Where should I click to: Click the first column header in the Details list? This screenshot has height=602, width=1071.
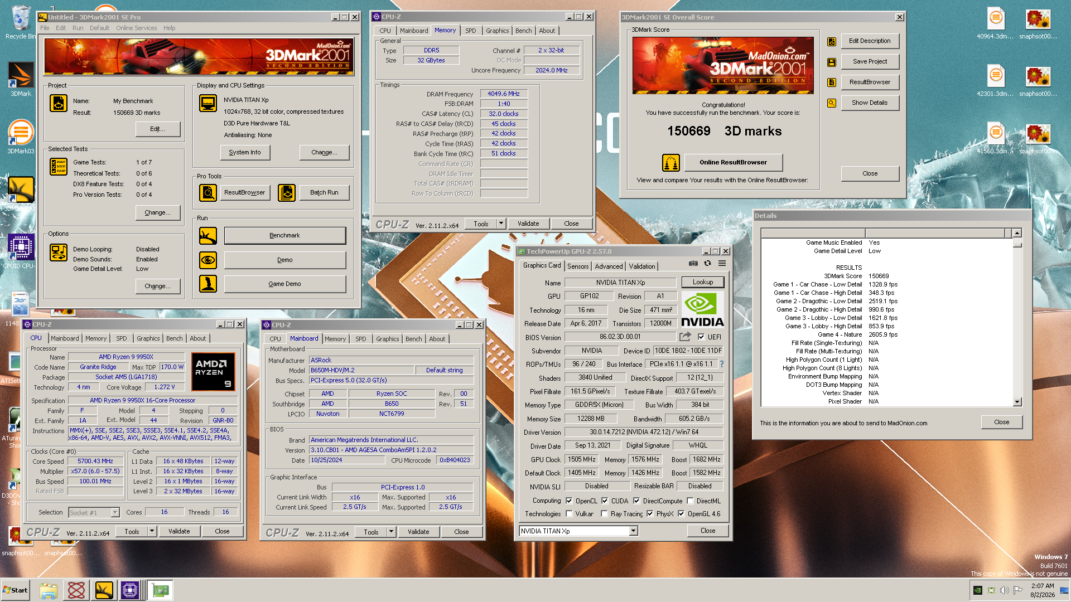[813, 233]
